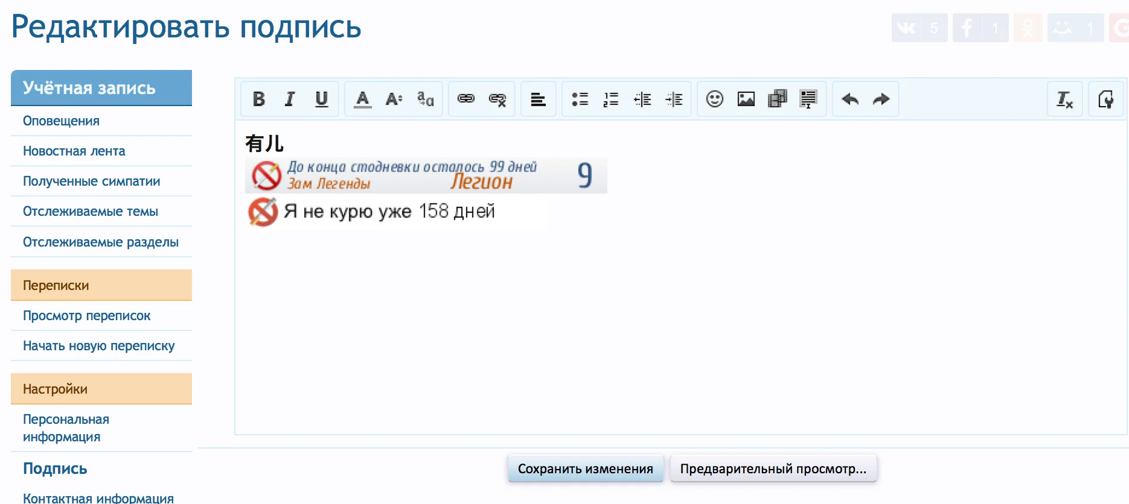Image resolution: width=1129 pixels, height=504 pixels.
Task: Click Настройки section header
Action: coord(101,389)
